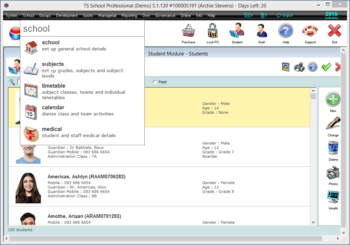Click the search magnifier icon
The image size is (350, 245).
(12, 82)
